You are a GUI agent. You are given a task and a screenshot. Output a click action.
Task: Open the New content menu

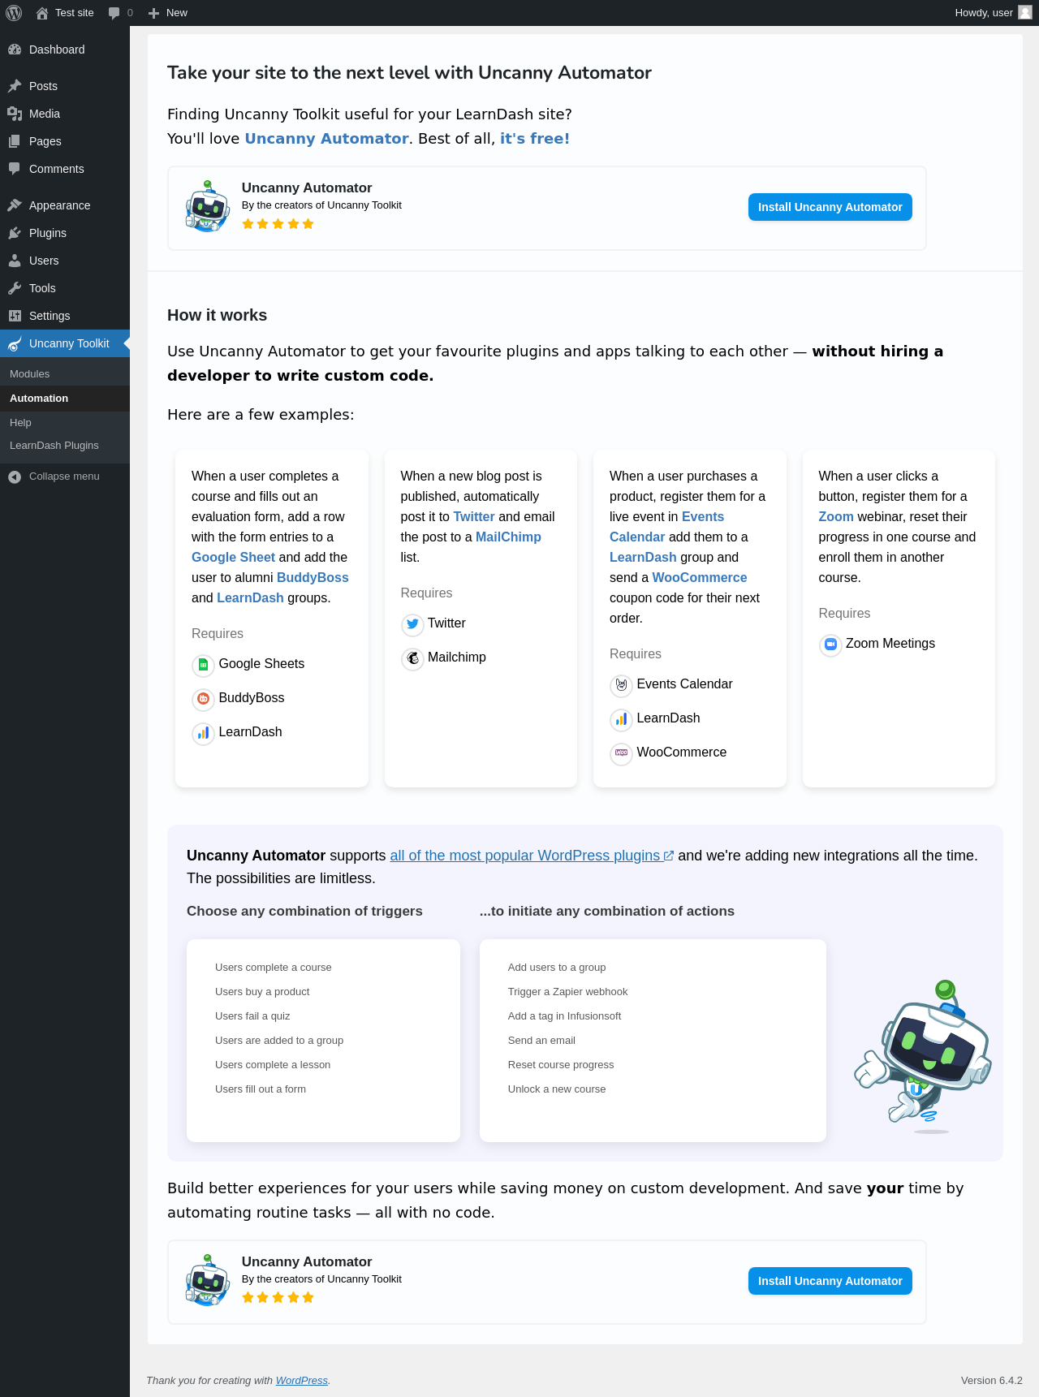click(168, 13)
